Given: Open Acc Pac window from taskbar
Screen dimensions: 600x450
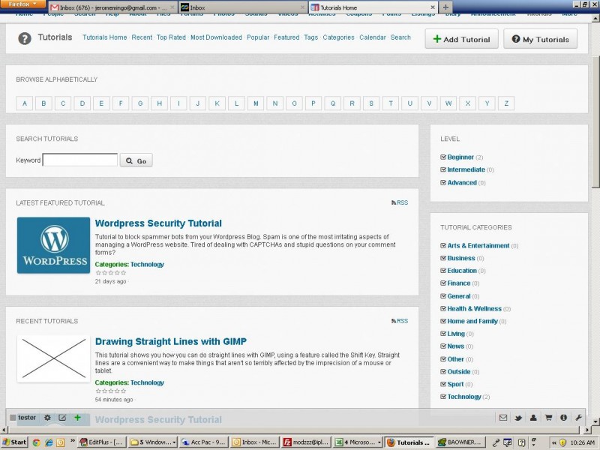Looking at the screenshot, I should point(204,442).
